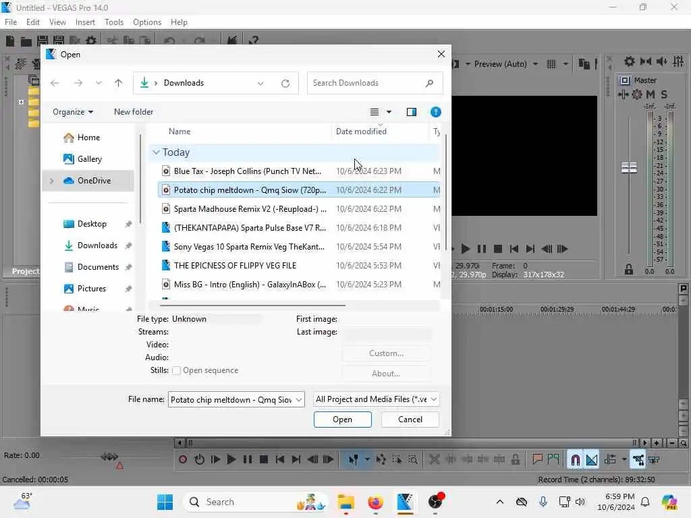Click the Record button on timeline transport
Screen dimensions: 691x518
tap(183, 460)
